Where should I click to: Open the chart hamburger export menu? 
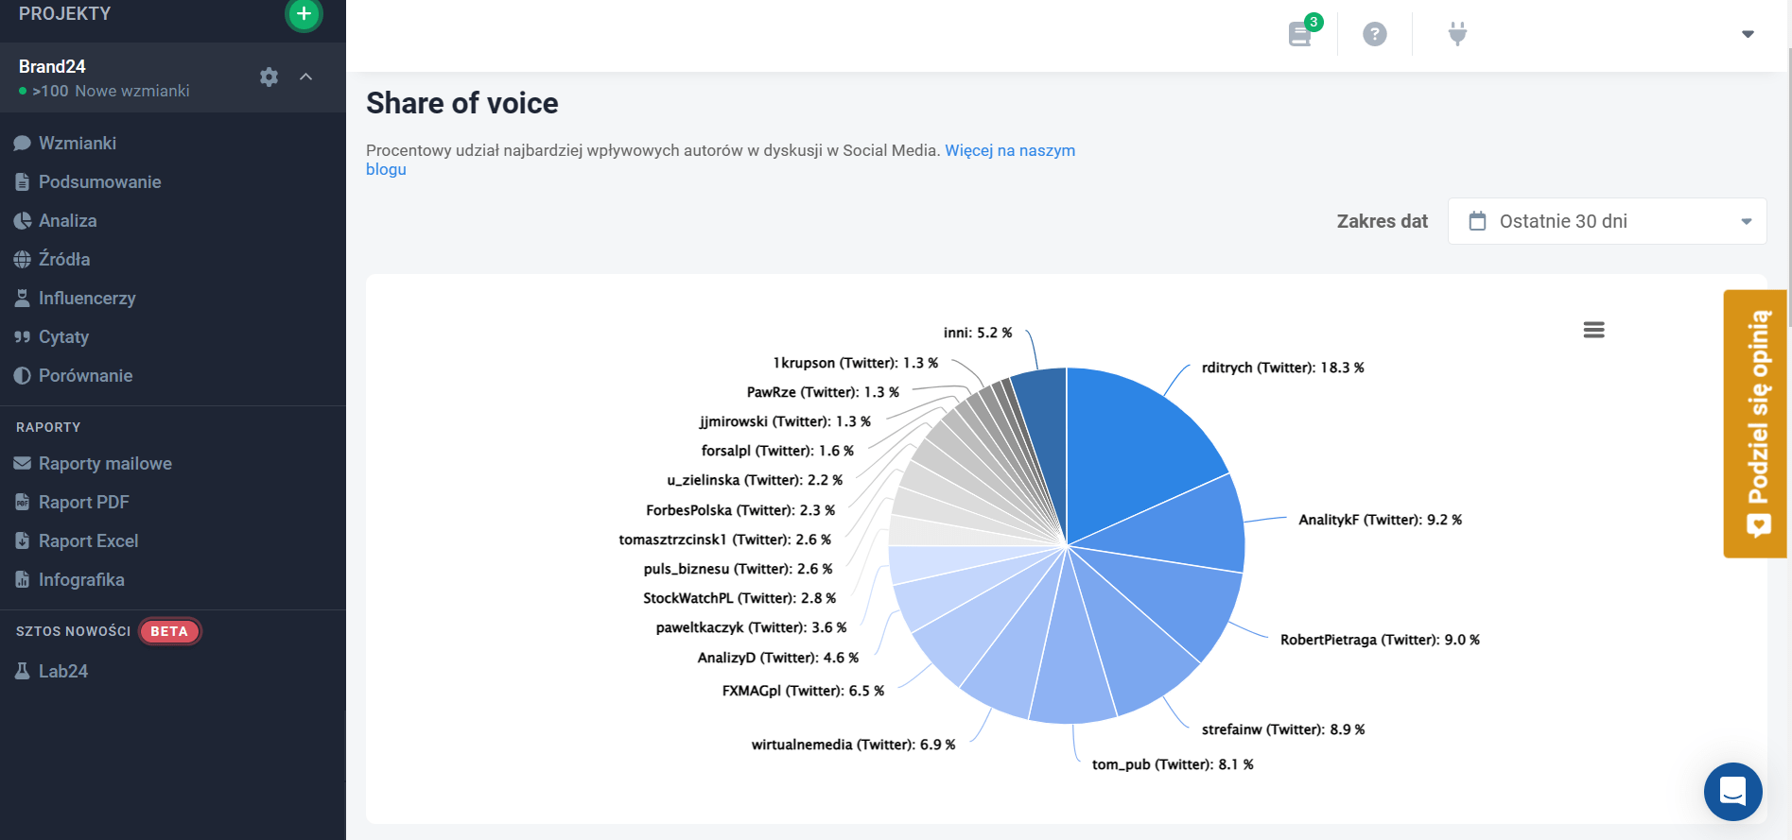point(1593,330)
